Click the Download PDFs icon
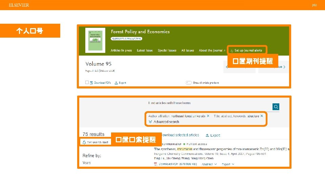Viewport: 325px width, 183px height. (x=91, y=83)
